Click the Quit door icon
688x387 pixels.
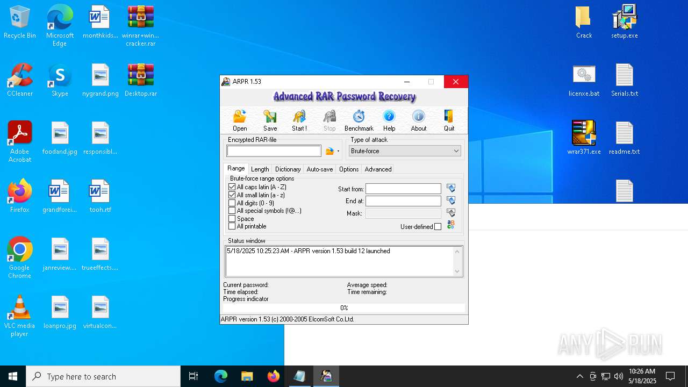tap(449, 120)
